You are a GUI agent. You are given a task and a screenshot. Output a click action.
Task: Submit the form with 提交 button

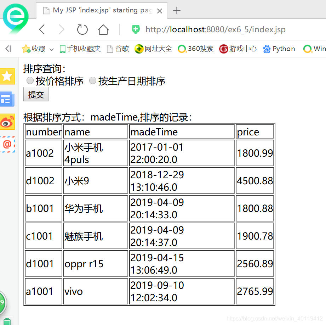click(36, 94)
